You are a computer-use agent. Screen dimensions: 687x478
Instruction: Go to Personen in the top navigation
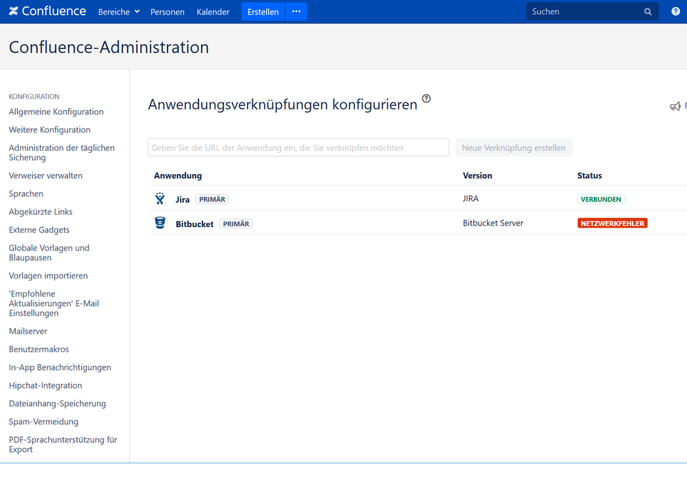[x=167, y=12]
